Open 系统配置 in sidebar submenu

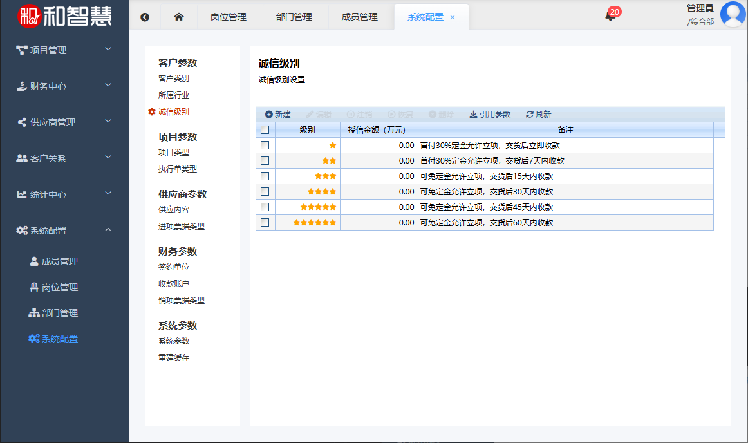click(60, 339)
